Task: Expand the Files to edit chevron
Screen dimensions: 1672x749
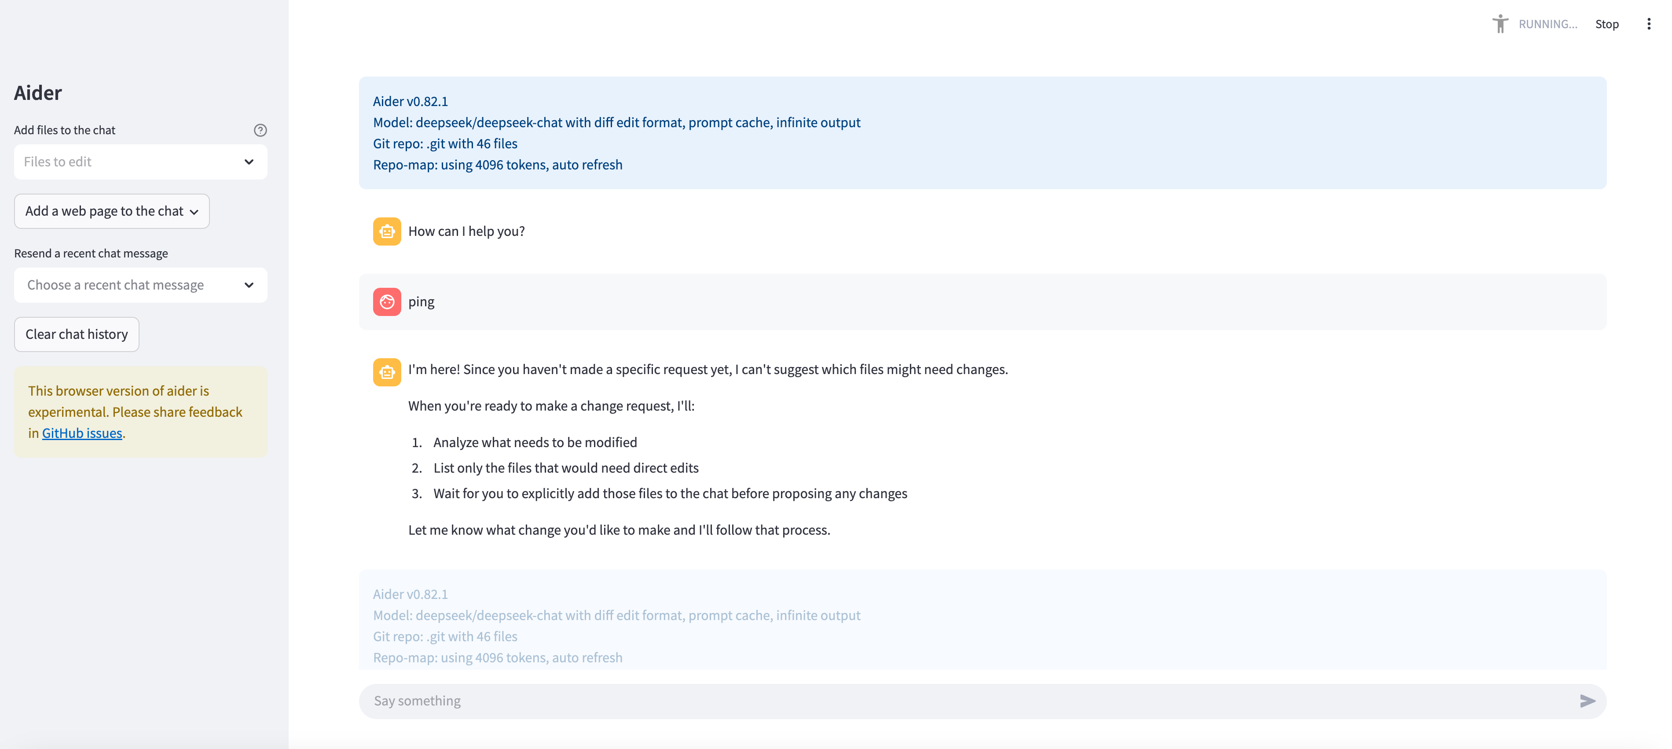Action: click(x=249, y=162)
